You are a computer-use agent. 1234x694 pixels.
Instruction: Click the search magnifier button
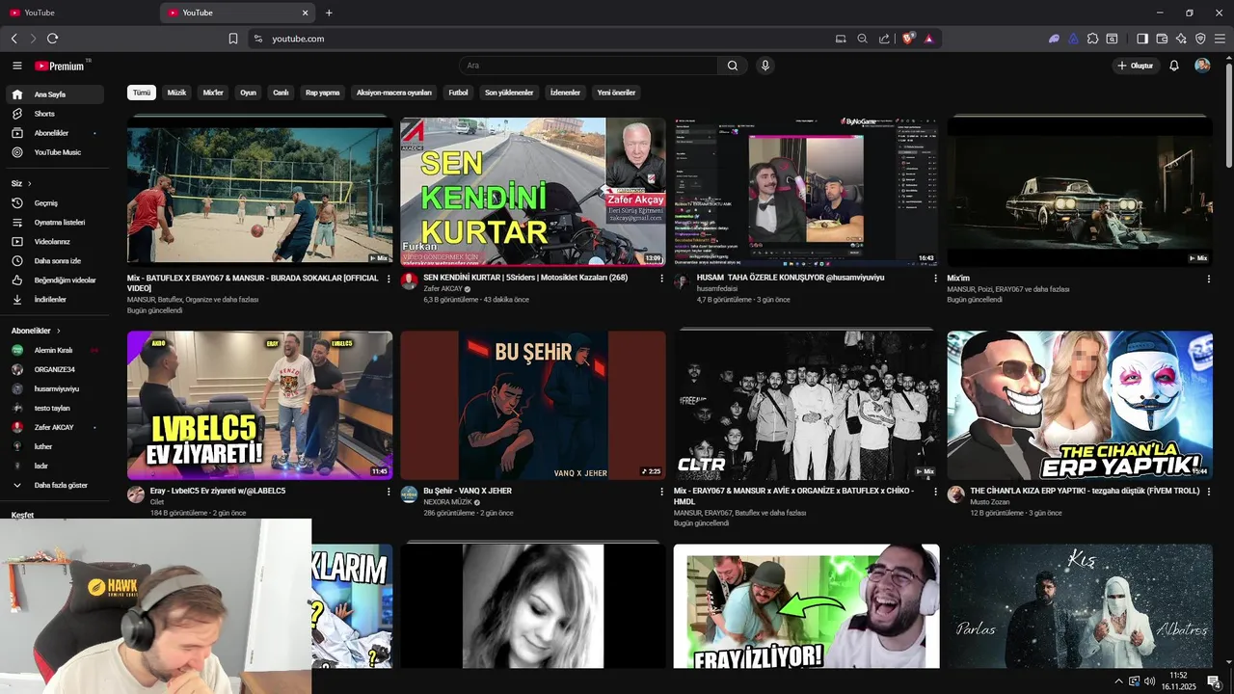733,66
